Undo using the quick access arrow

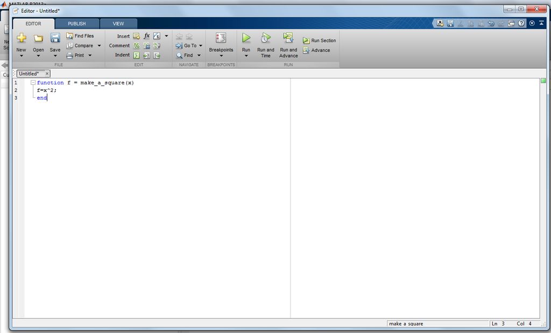click(491, 24)
